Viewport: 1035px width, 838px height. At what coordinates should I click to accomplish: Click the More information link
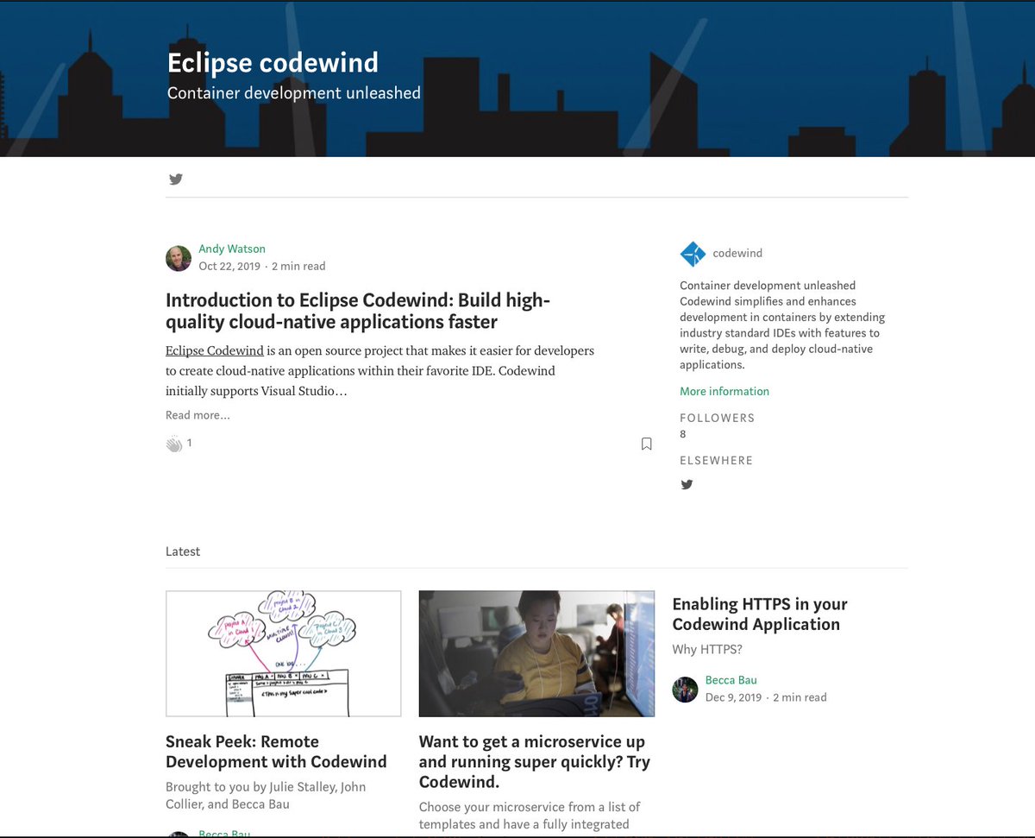[x=724, y=391]
